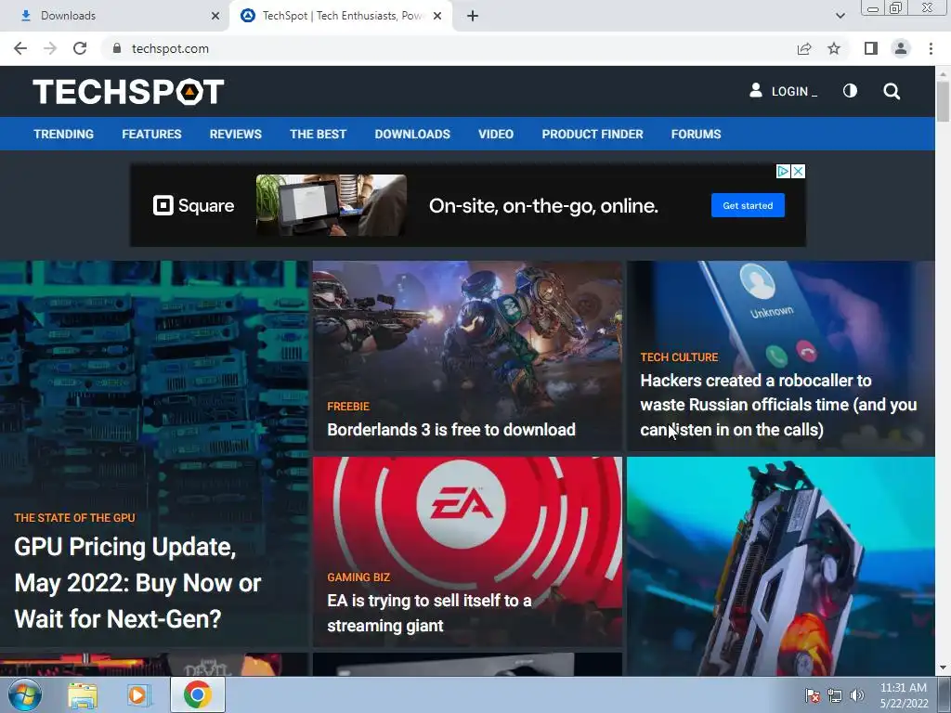Open the VIDEO section
The image size is (951, 713).
click(x=496, y=134)
